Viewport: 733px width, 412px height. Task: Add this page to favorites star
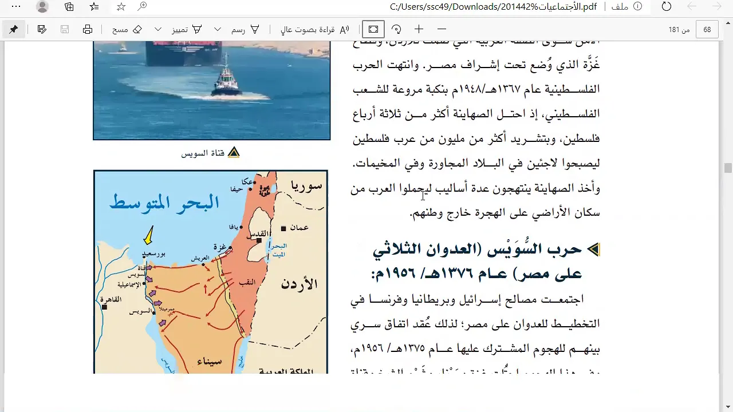tap(121, 7)
